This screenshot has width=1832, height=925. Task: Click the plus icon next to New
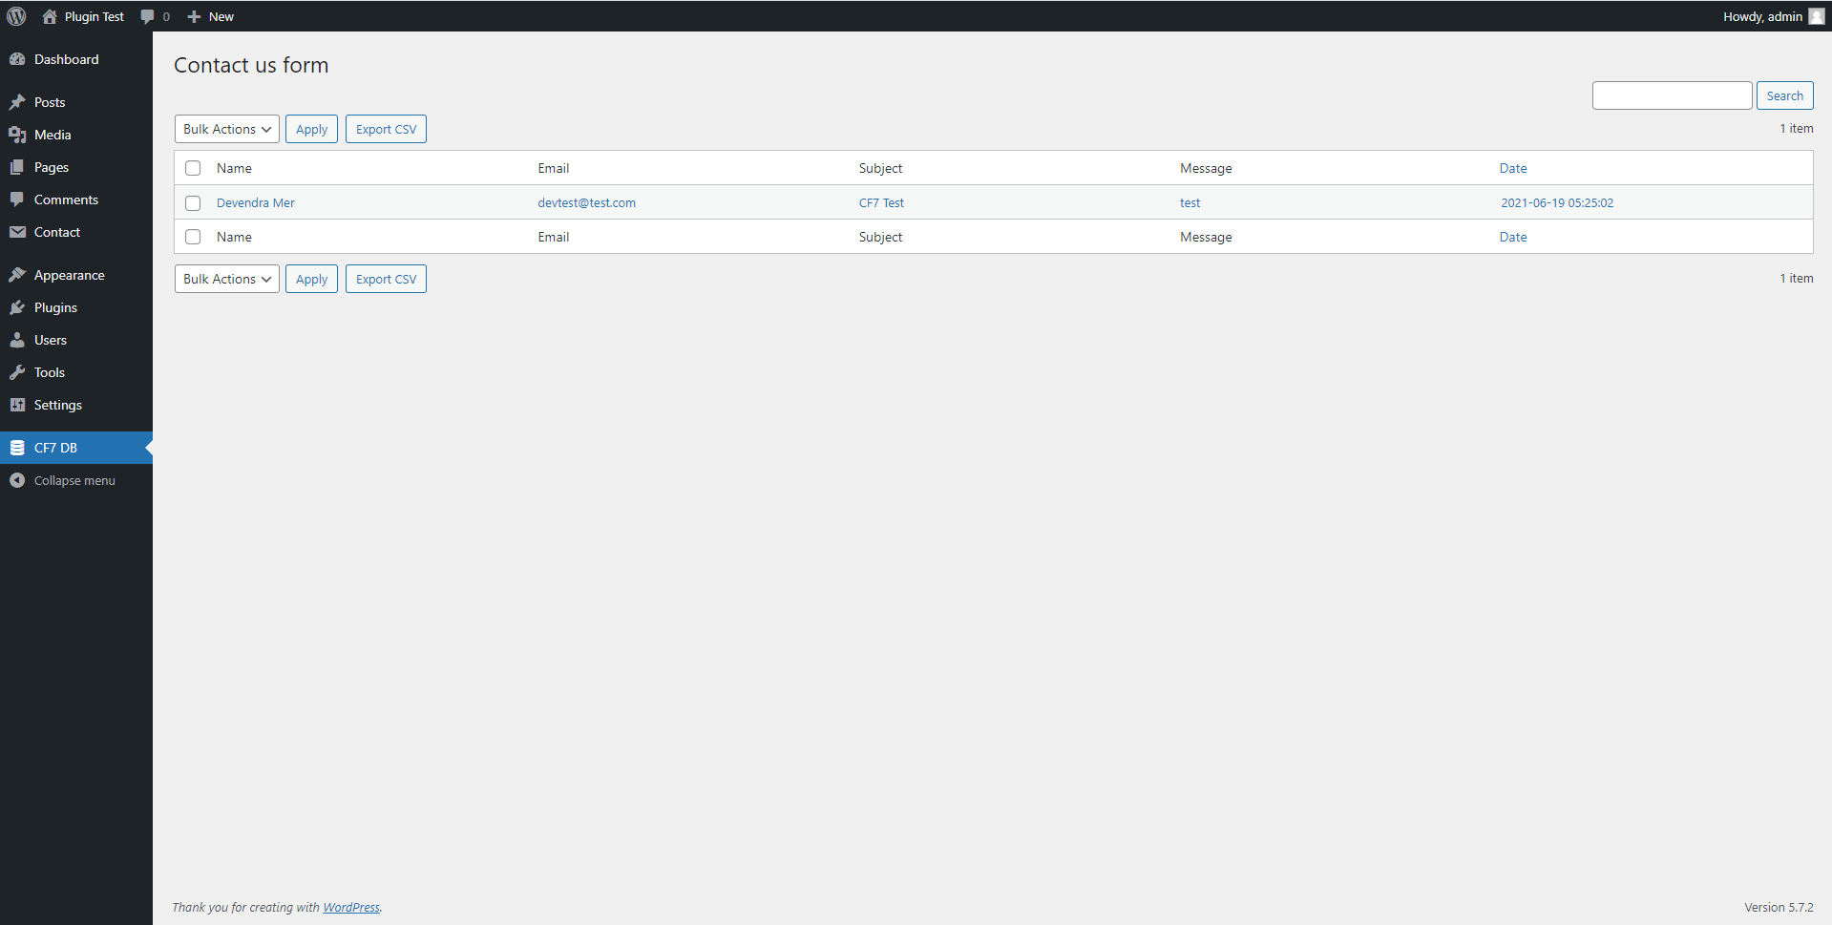(x=194, y=16)
